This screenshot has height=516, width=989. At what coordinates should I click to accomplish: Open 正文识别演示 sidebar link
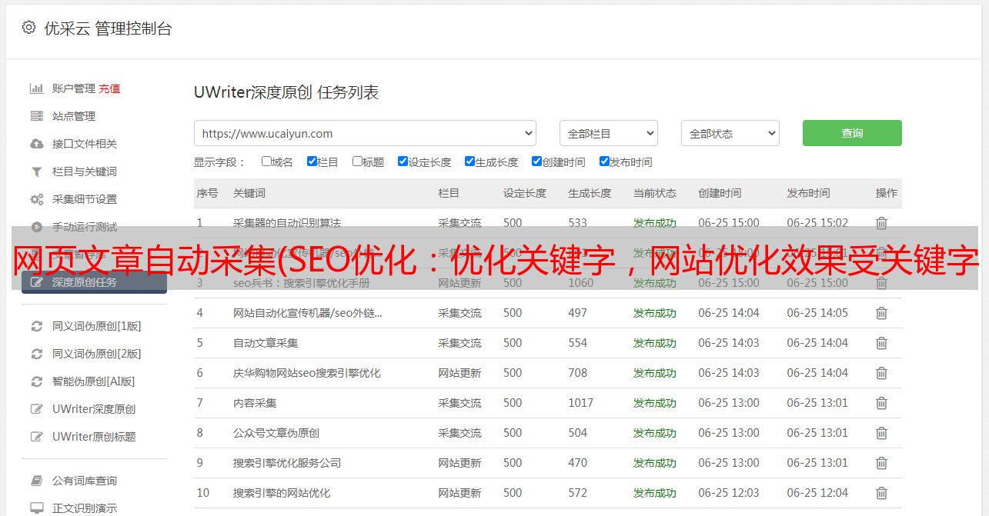pyautogui.click(x=85, y=508)
